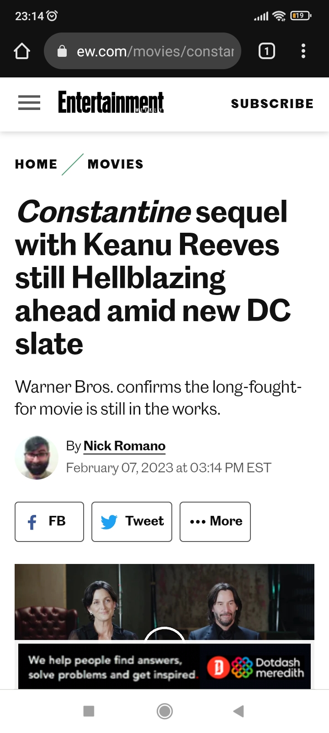Viewport: 329px width, 733px height.
Task: Open the Chrome three-dot menu
Action: pyautogui.click(x=303, y=51)
